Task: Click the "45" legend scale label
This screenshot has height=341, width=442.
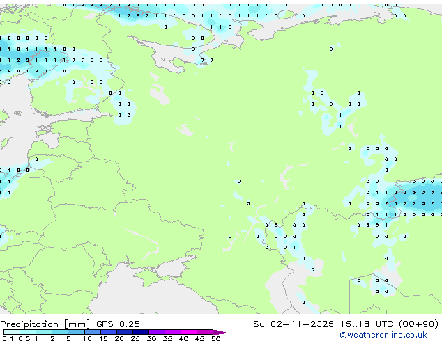Action: (x=199, y=338)
